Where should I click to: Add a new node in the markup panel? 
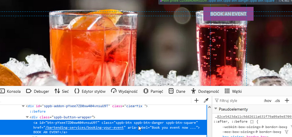pyautogui.click(x=196, y=101)
